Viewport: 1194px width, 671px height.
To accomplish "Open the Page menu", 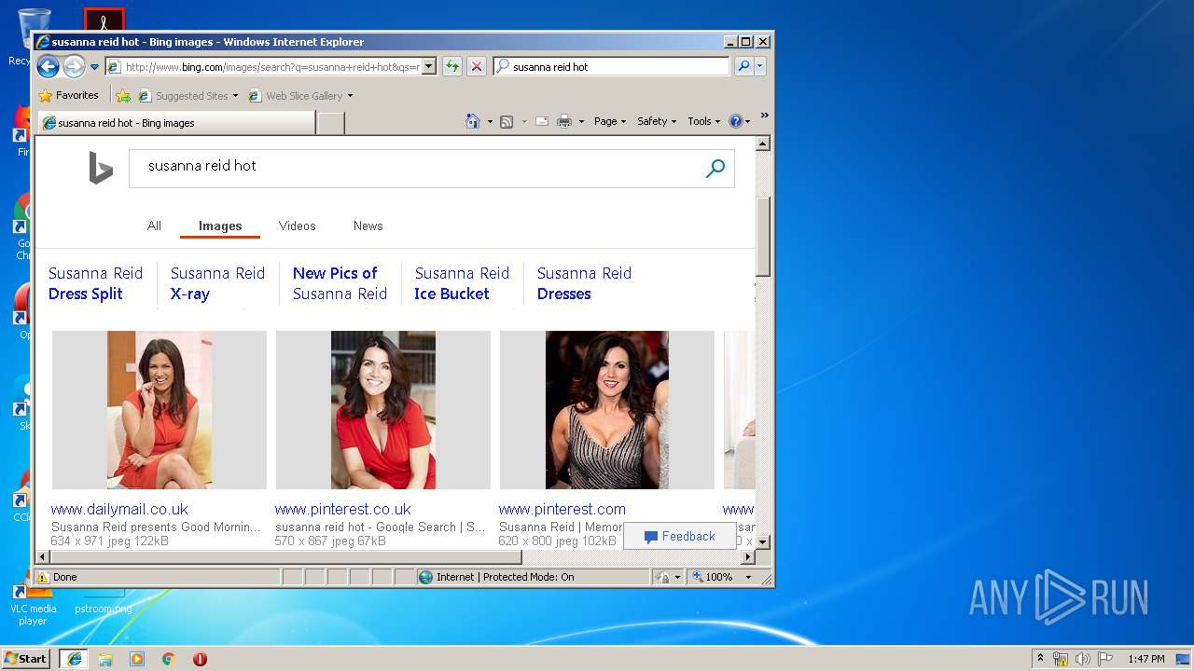I will click(x=610, y=121).
